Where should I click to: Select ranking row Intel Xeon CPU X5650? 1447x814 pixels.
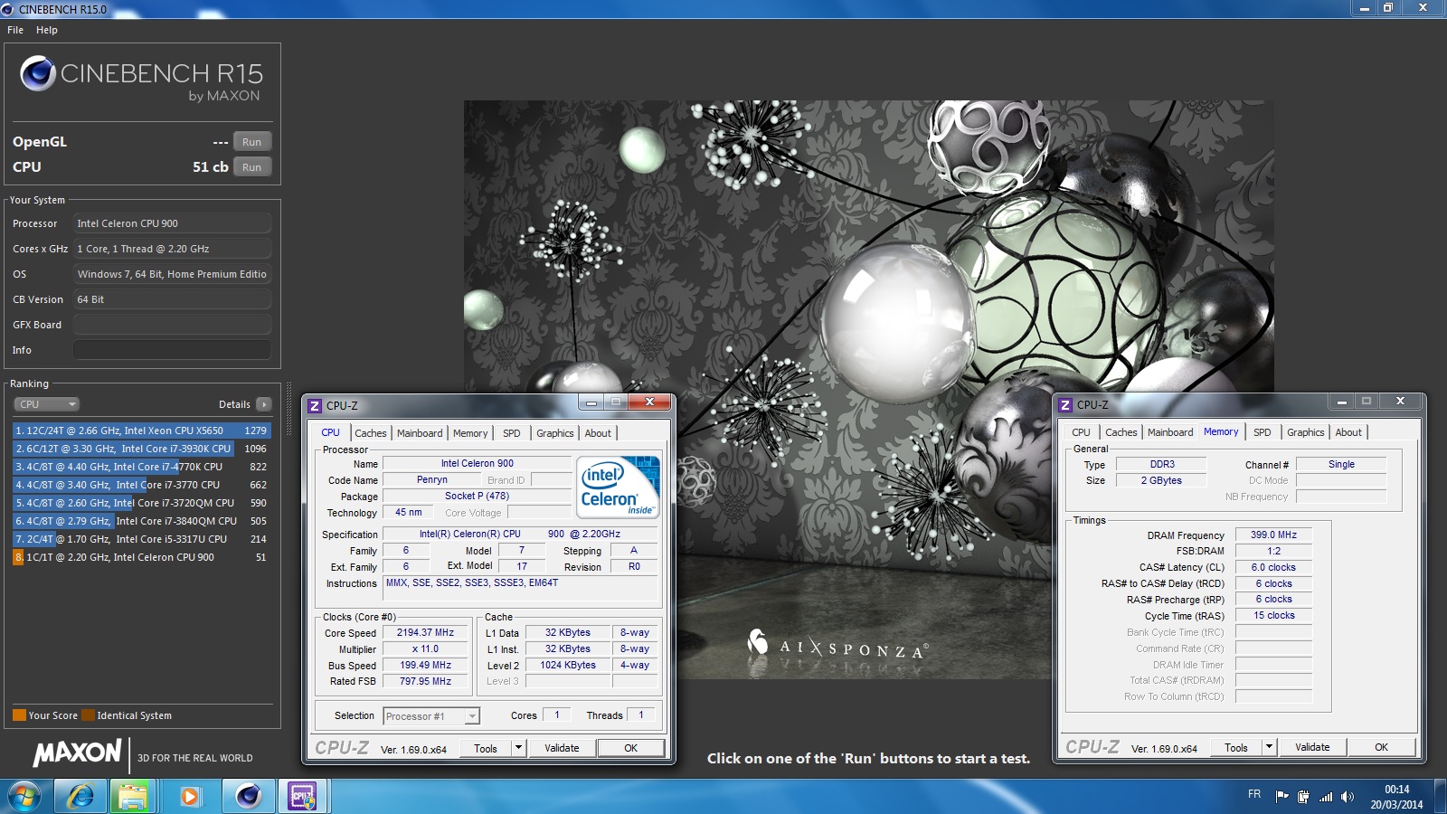click(x=141, y=431)
